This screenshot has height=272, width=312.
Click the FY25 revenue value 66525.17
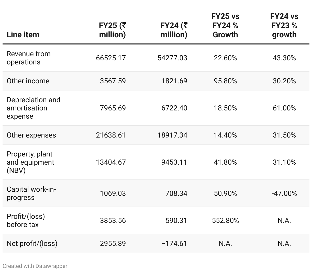click(111, 58)
